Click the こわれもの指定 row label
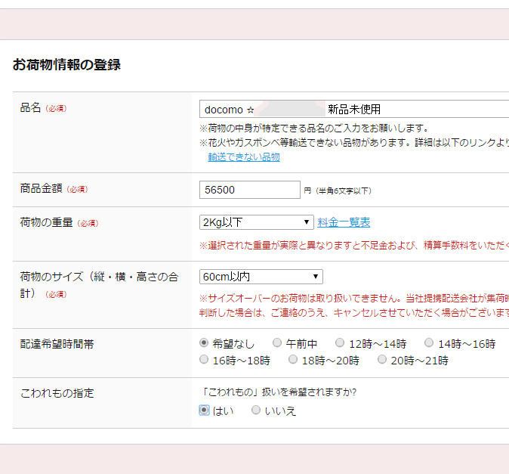509x474 pixels. pos(57,393)
